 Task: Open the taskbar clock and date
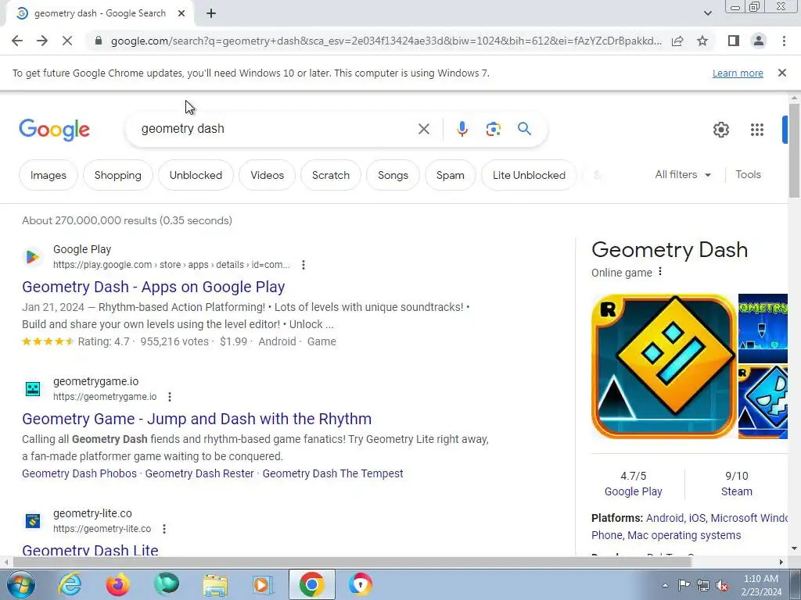tap(760, 585)
